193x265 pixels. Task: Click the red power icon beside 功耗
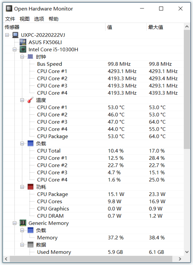[x=30, y=187]
